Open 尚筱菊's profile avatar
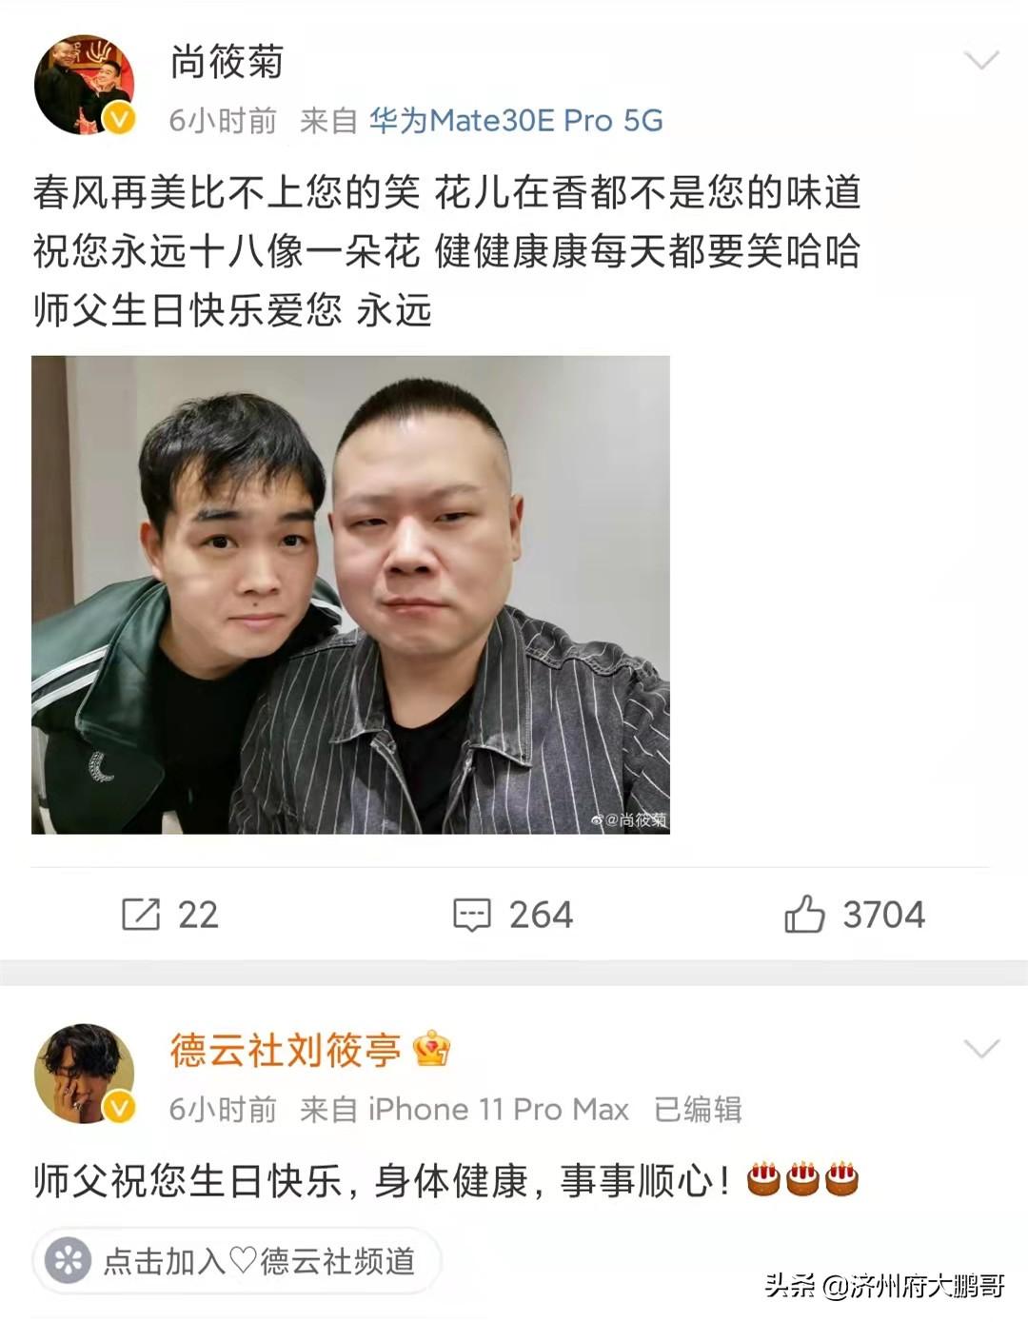This screenshot has width=1028, height=1322. point(84,86)
